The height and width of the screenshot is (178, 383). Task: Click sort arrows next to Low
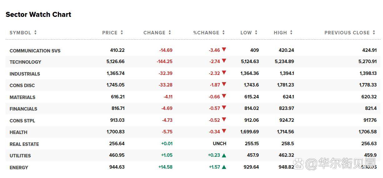click(256, 32)
